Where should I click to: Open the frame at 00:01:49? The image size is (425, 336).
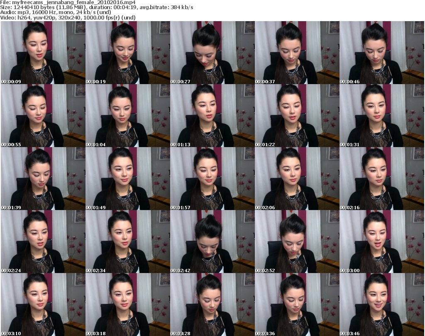coord(128,179)
